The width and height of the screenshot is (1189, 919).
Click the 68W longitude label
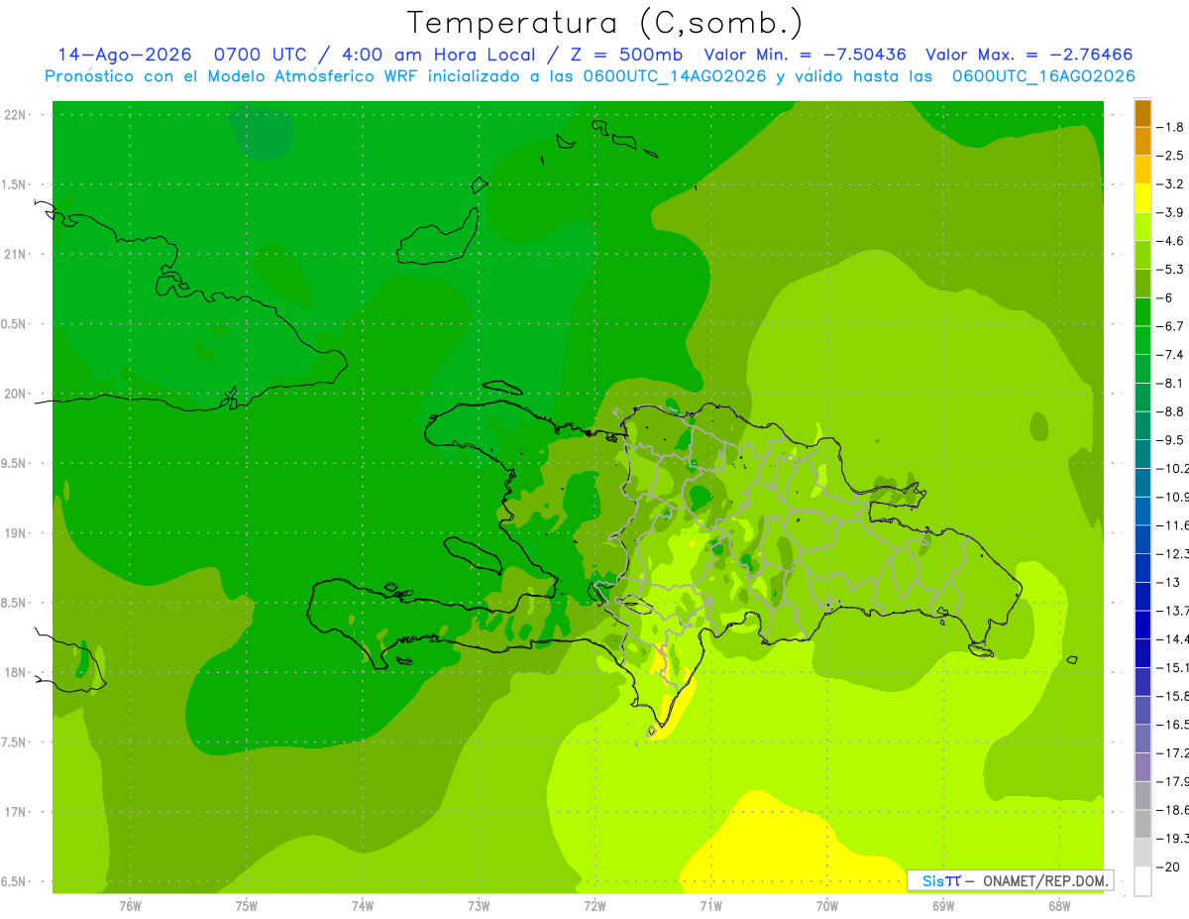coord(1059,905)
